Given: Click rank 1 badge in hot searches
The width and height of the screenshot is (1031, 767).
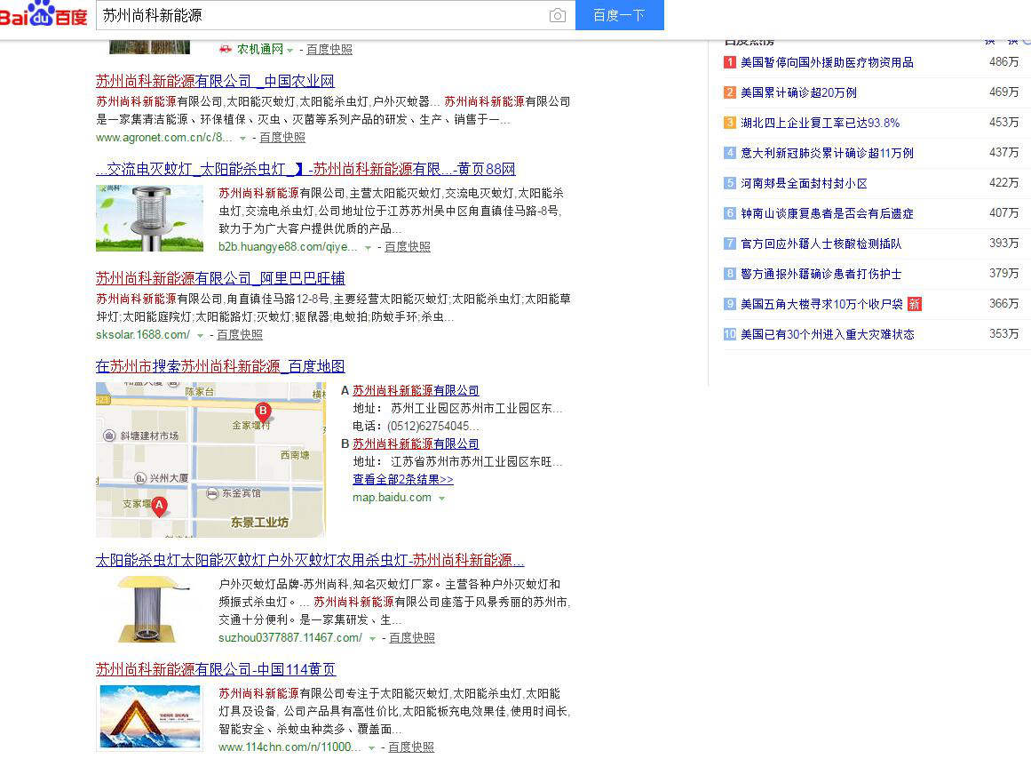Looking at the screenshot, I should click(x=730, y=62).
